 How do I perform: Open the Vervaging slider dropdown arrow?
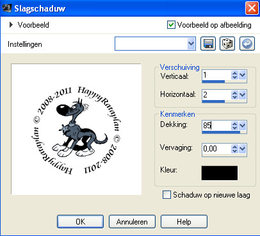tap(243, 149)
